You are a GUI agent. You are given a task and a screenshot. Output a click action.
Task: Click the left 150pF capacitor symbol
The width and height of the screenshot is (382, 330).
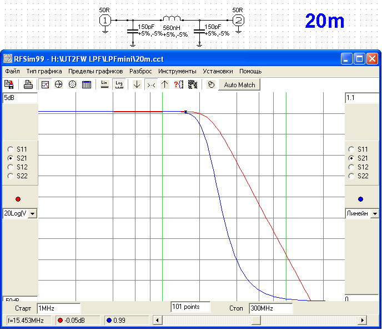[133, 31]
